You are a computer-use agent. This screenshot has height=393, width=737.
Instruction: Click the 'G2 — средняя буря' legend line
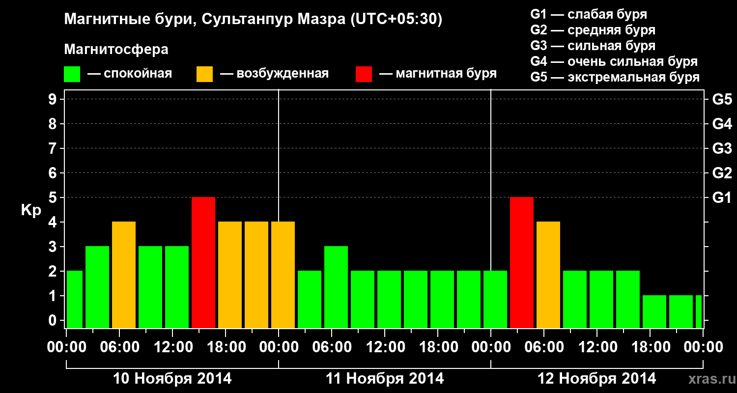coord(593,30)
